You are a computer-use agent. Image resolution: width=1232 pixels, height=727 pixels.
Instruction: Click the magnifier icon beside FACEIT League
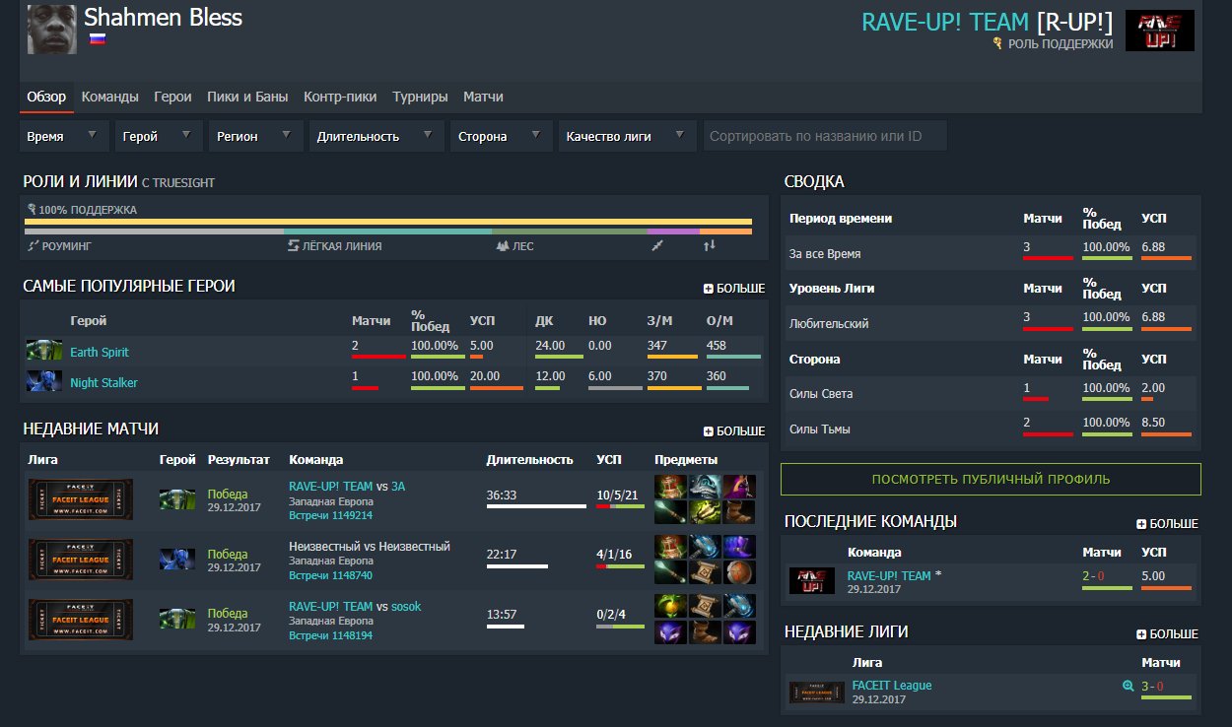pyautogui.click(x=1128, y=686)
